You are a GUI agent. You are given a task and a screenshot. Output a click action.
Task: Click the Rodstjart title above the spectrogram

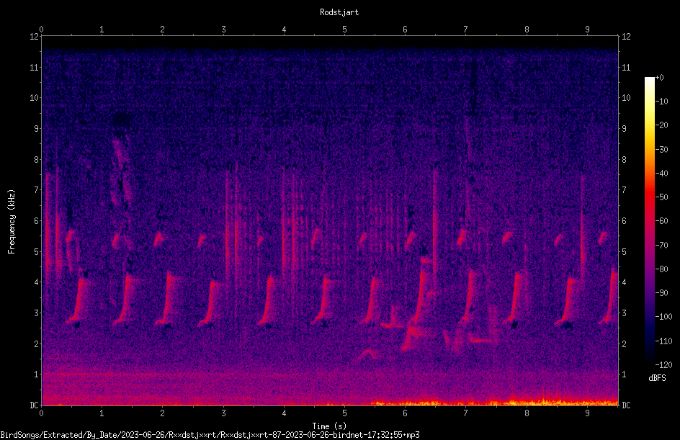(339, 12)
